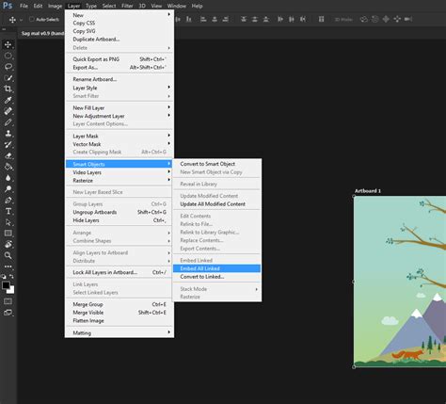Image resolution: width=446 pixels, height=404 pixels.
Task: Expand the New submenu
Action: coord(119,15)
